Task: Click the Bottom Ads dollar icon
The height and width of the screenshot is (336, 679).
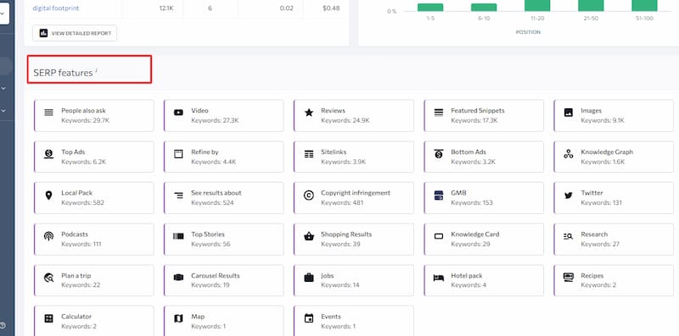Action: [439, 154]
